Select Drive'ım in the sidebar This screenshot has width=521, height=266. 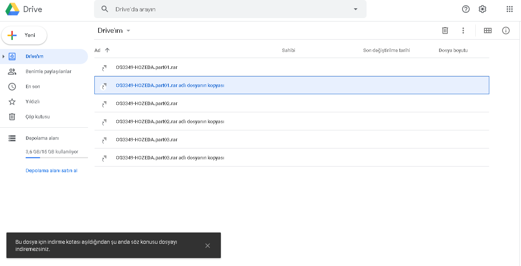44,57
